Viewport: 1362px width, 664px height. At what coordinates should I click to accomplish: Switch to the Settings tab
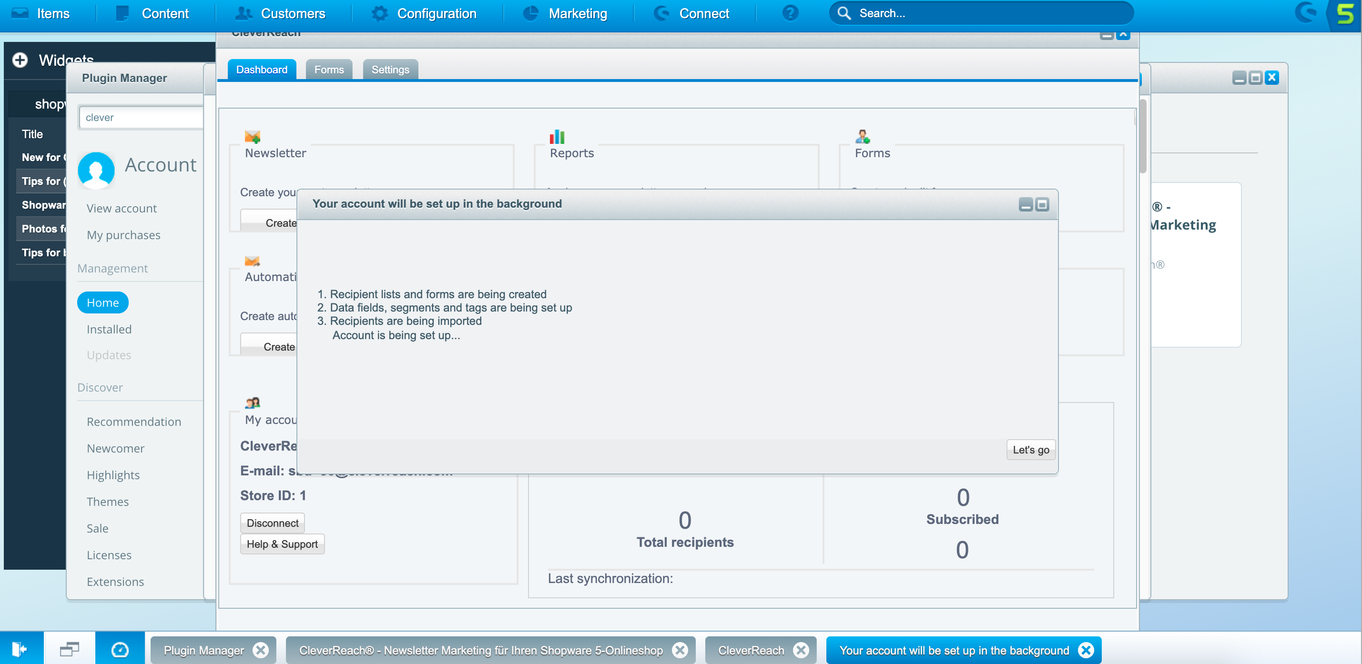tap(390, 70)
